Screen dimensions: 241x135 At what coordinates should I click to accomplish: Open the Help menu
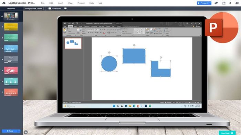92,3
